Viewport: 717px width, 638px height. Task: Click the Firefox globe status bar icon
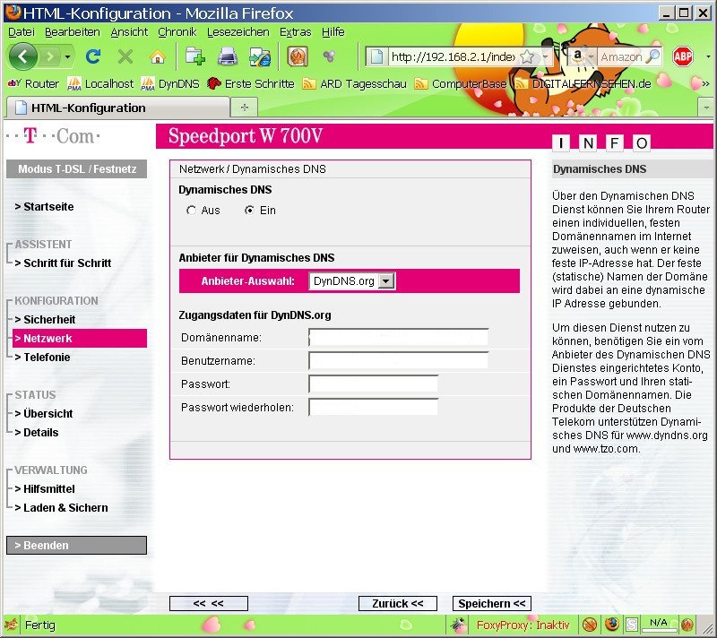point(612,625)
